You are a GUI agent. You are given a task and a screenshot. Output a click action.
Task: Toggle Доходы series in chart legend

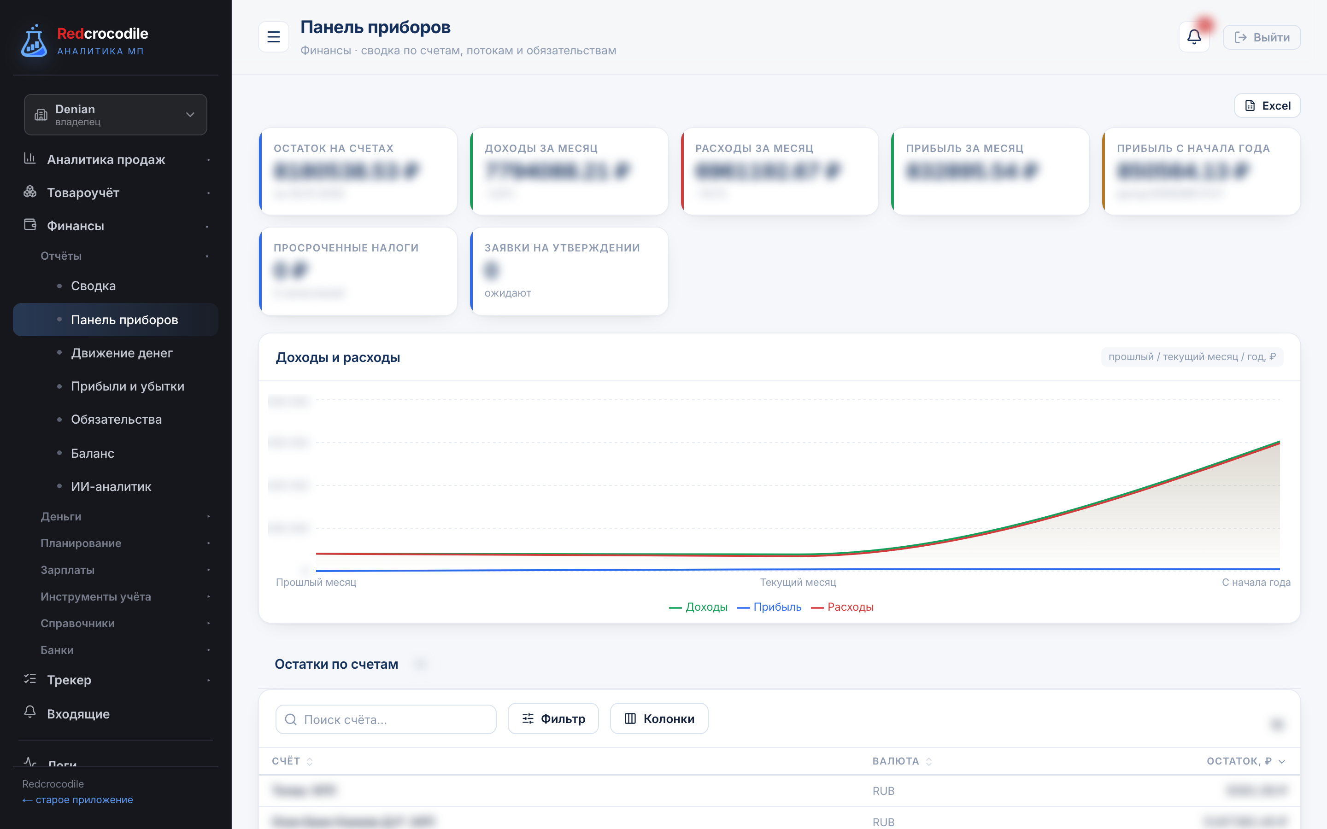coord(698,607)
